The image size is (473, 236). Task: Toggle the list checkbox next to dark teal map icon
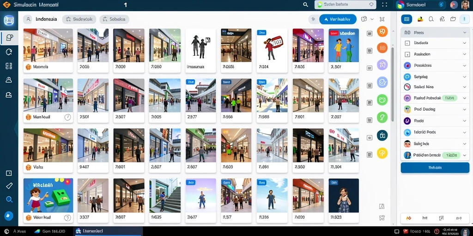click(x=370, y=137)
